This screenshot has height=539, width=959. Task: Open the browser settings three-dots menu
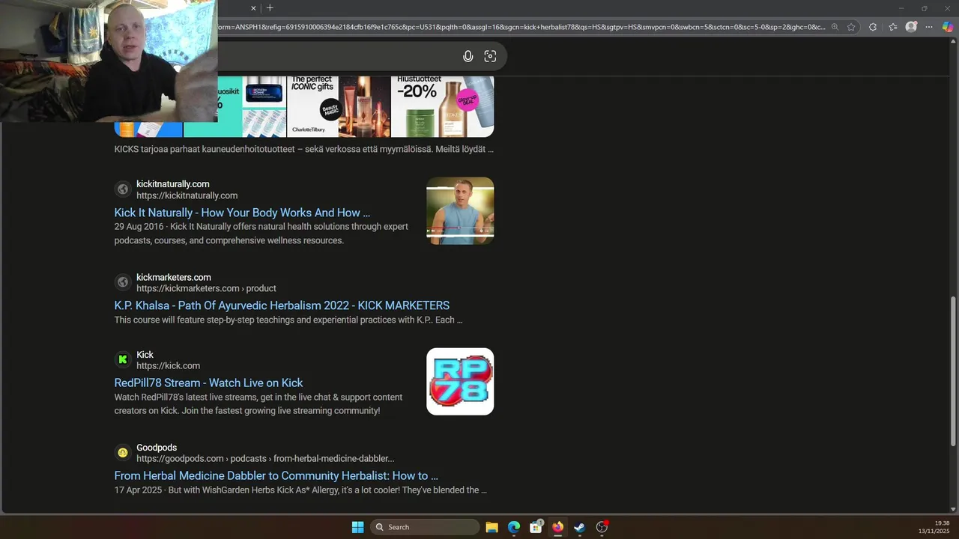click(x=930, y=27)
